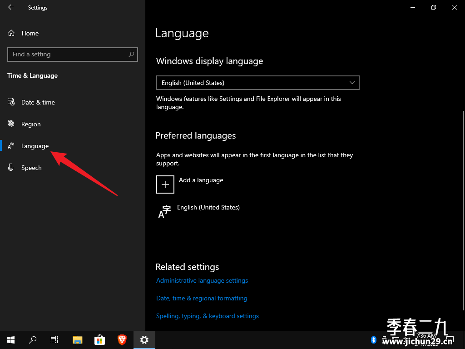This screenshot has height=349, width=465.
Task: Launch Brave browser from taskbar
Action: pos(122,340)
